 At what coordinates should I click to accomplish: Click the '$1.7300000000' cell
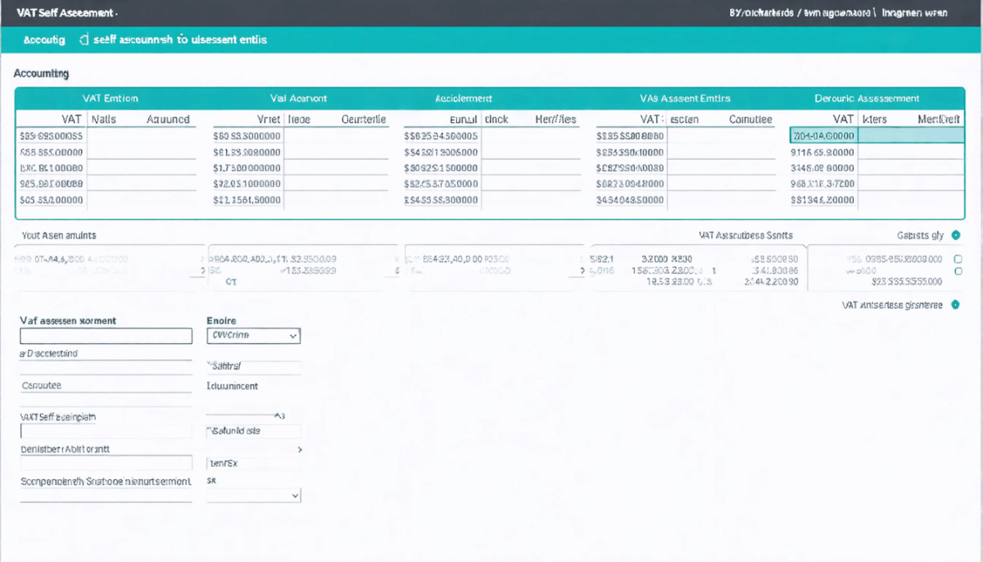247,167
